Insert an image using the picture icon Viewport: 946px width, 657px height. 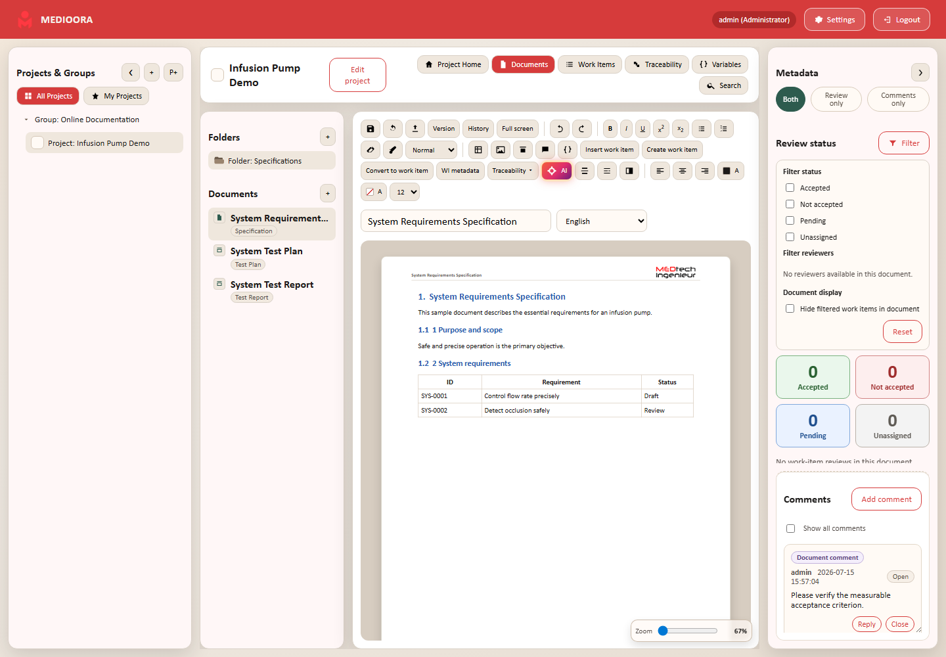point(501,150)
